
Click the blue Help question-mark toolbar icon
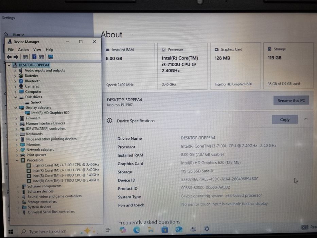(34, 57)
